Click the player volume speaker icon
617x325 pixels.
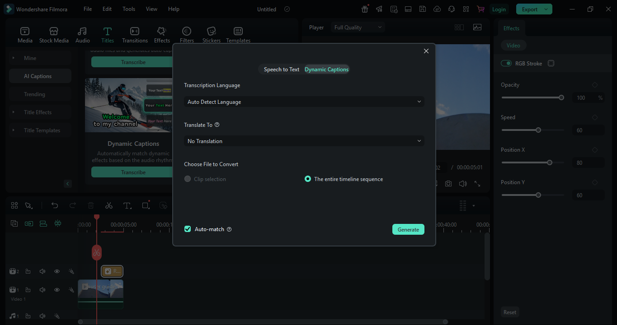click(463, 184)
